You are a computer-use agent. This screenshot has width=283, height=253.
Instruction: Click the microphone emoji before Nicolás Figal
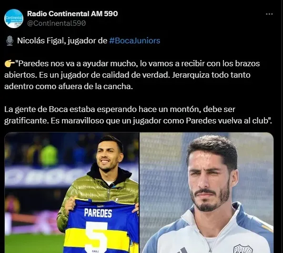click(x=10, y=41)
